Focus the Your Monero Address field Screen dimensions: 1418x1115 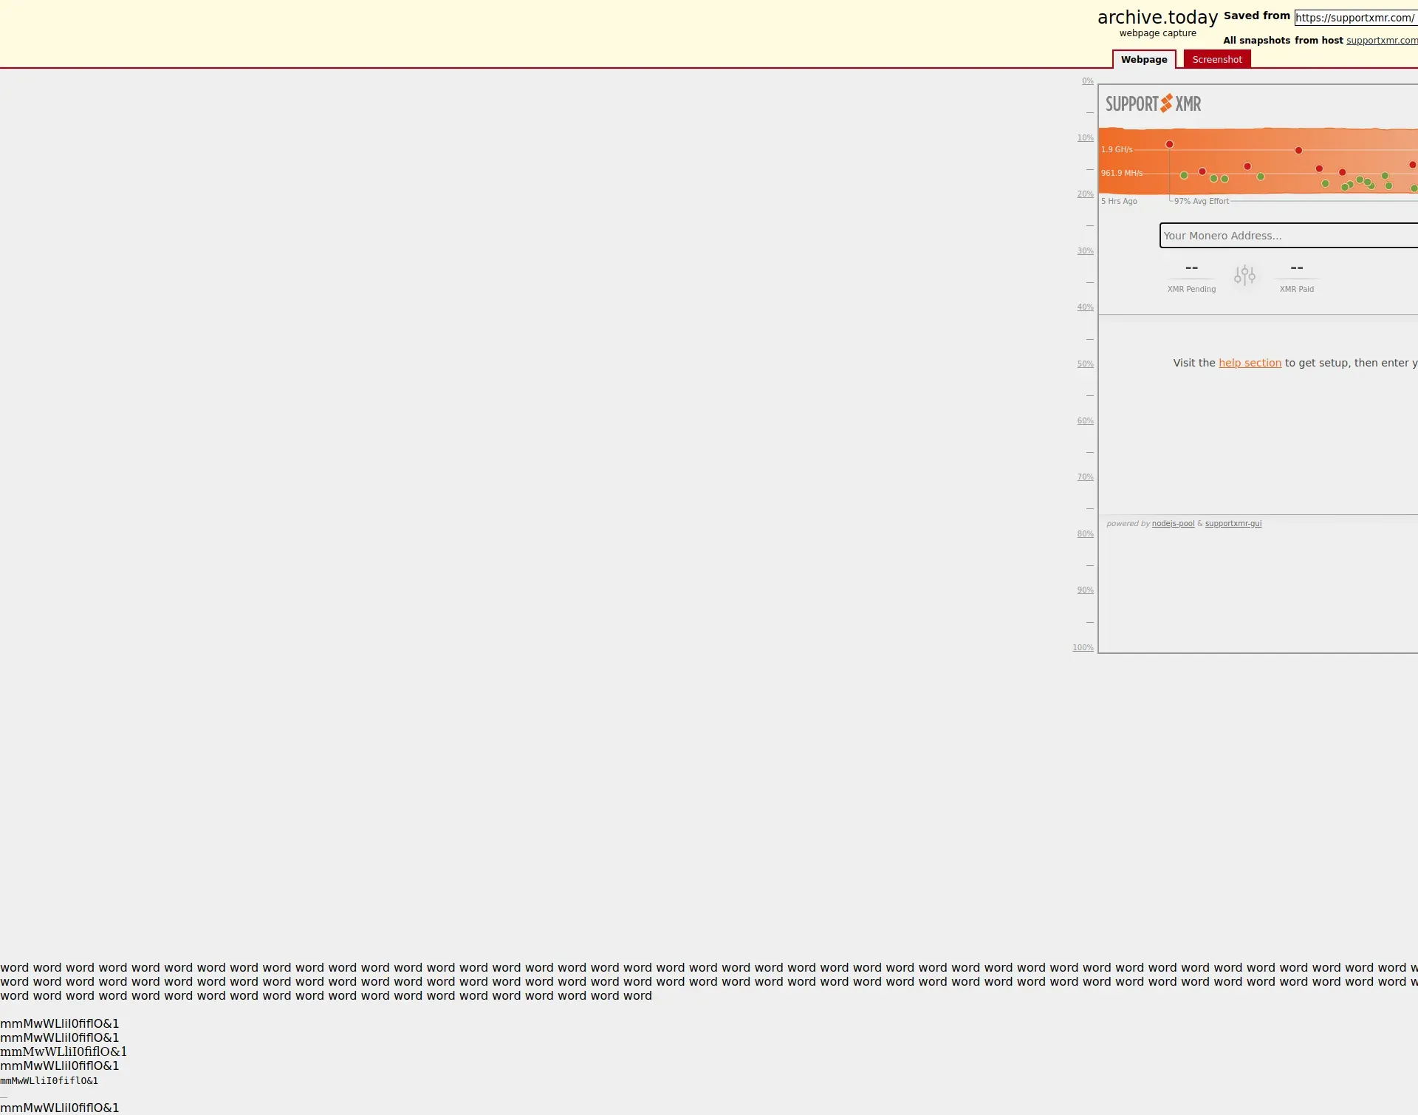pyautogui.click(x=1288, y=236)
